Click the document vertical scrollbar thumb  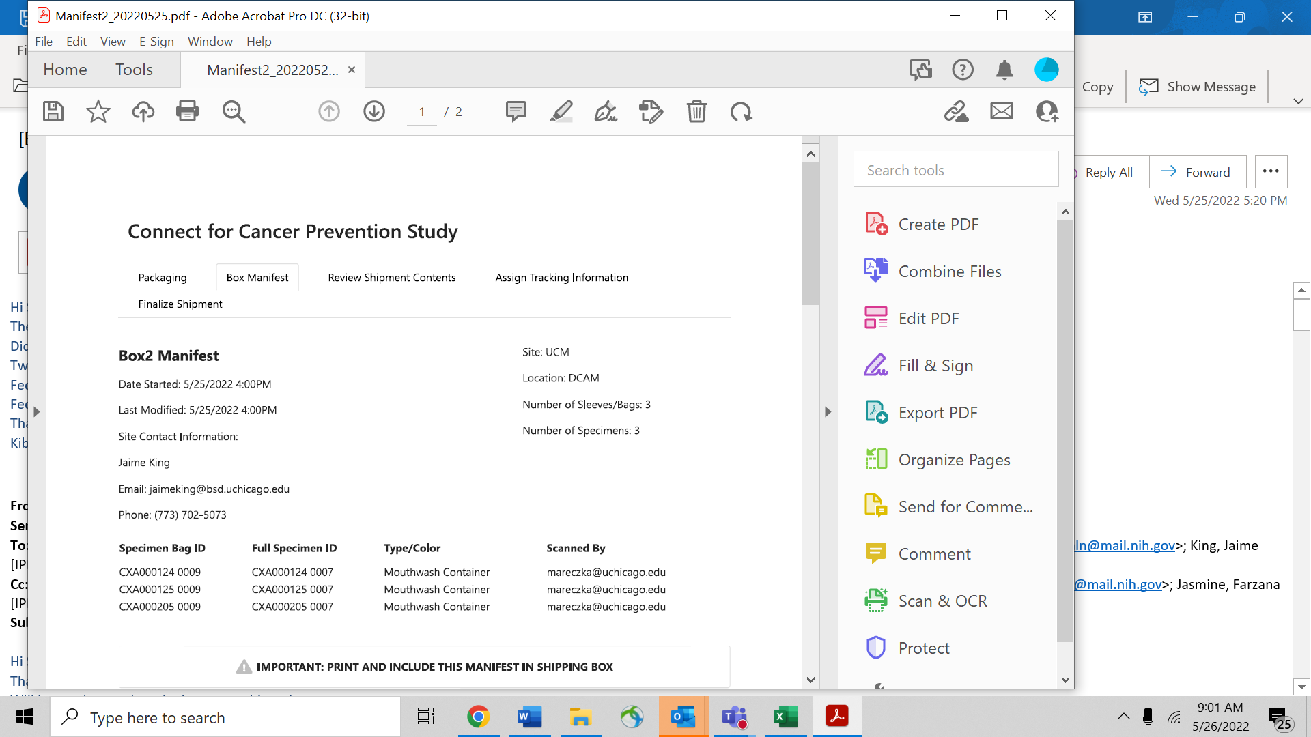coord(810,232)
